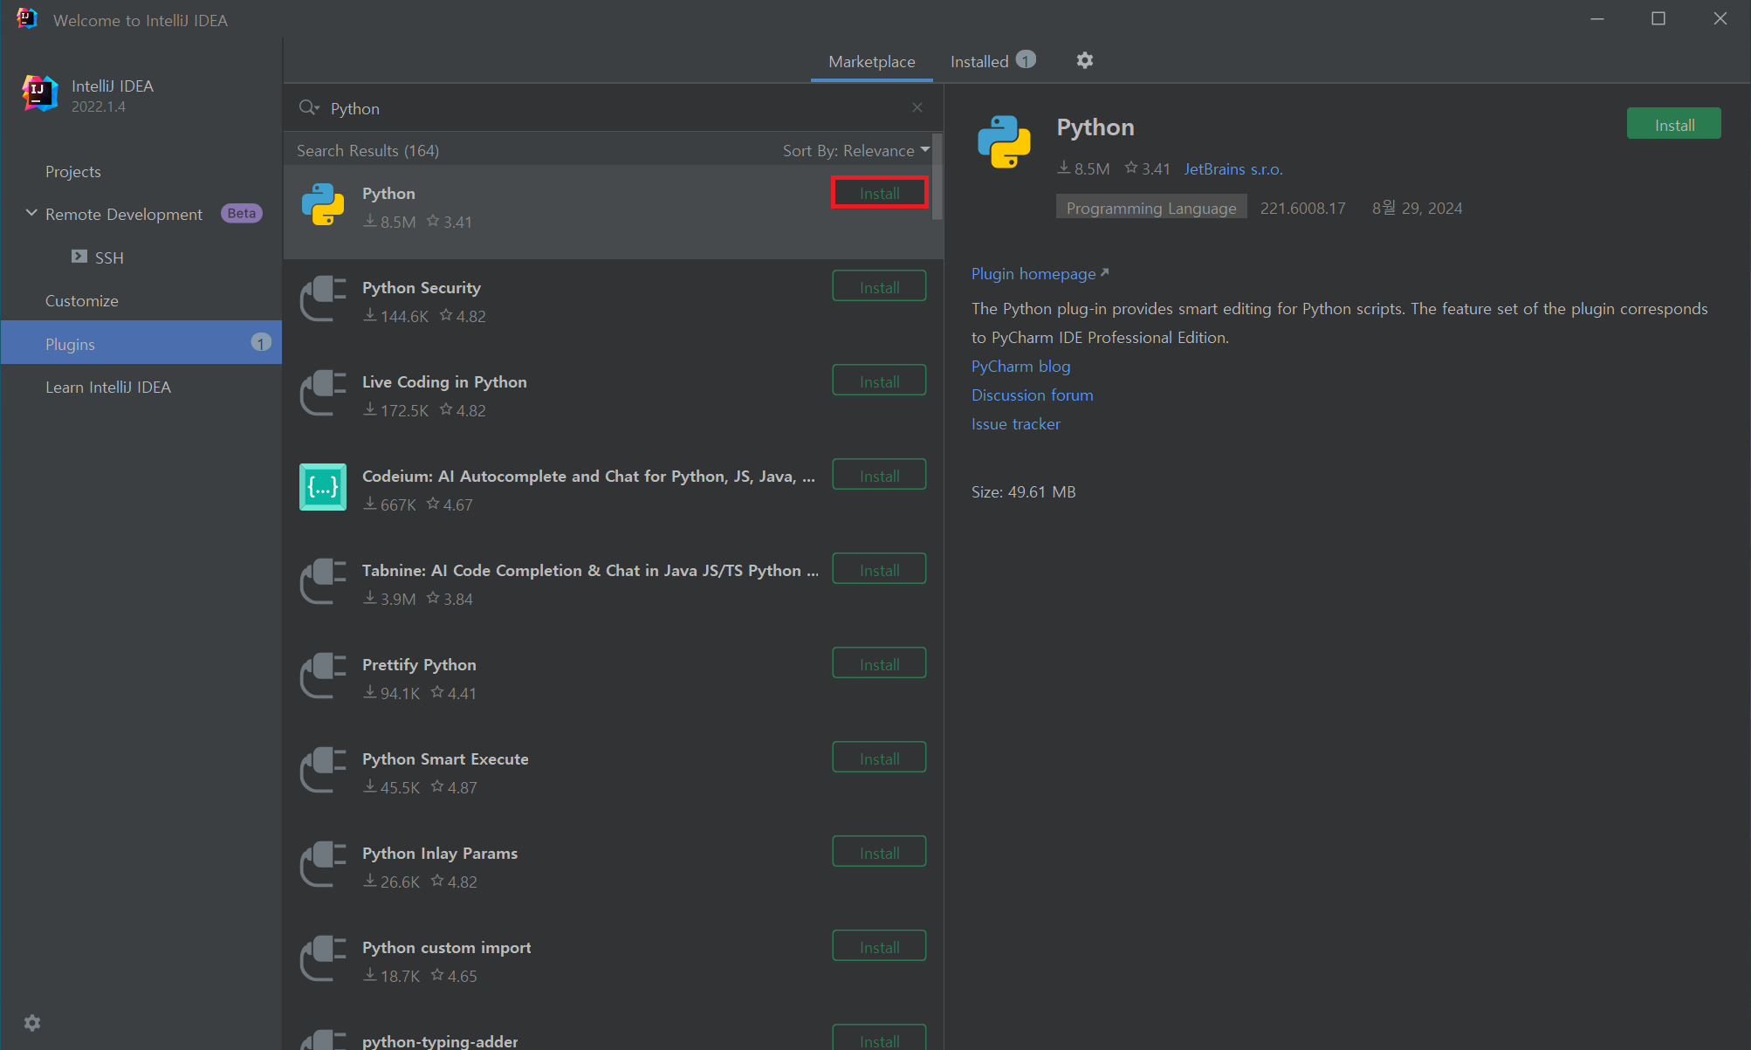Click the Codeium plugin icon

323,487
